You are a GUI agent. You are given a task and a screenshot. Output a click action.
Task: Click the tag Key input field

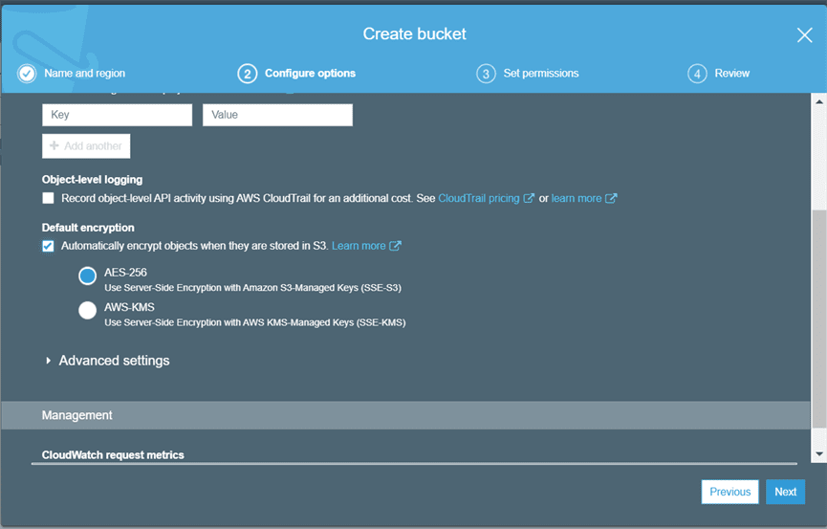coord(117,115)
